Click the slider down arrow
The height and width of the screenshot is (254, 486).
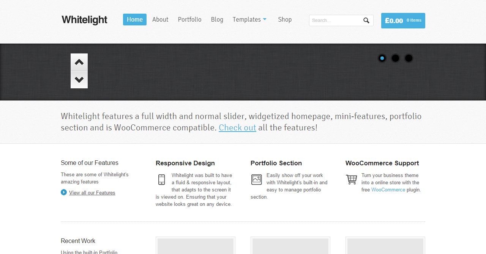(x=79, y=80)
